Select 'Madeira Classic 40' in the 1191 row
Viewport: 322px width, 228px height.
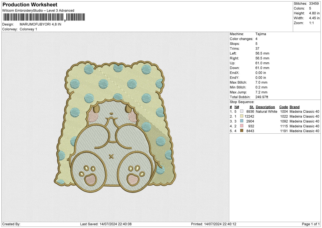304,131
